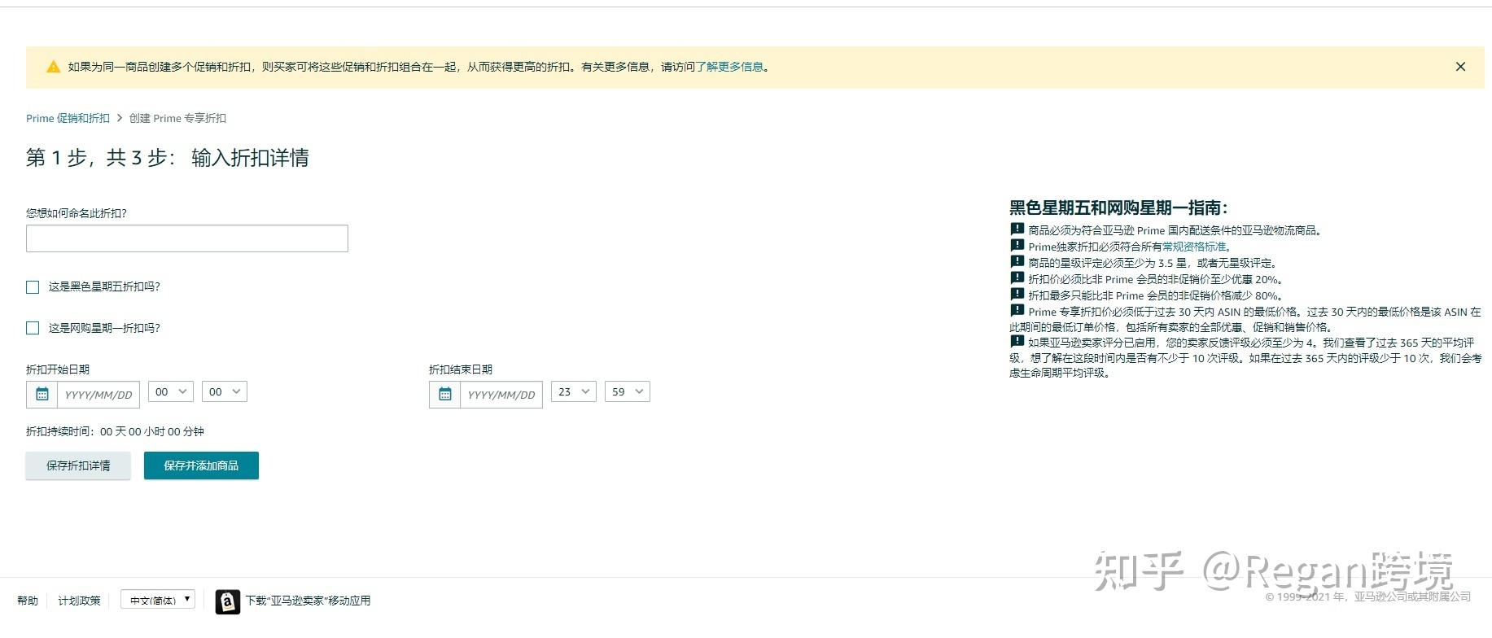Open the 常规资格标准 link
The width and height of the screenshot is (1492, 638).
tap(1194, 247)
